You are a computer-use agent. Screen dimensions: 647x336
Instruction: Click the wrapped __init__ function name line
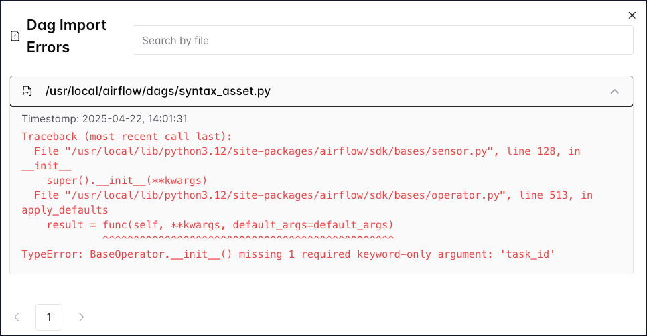click(46, 166)
